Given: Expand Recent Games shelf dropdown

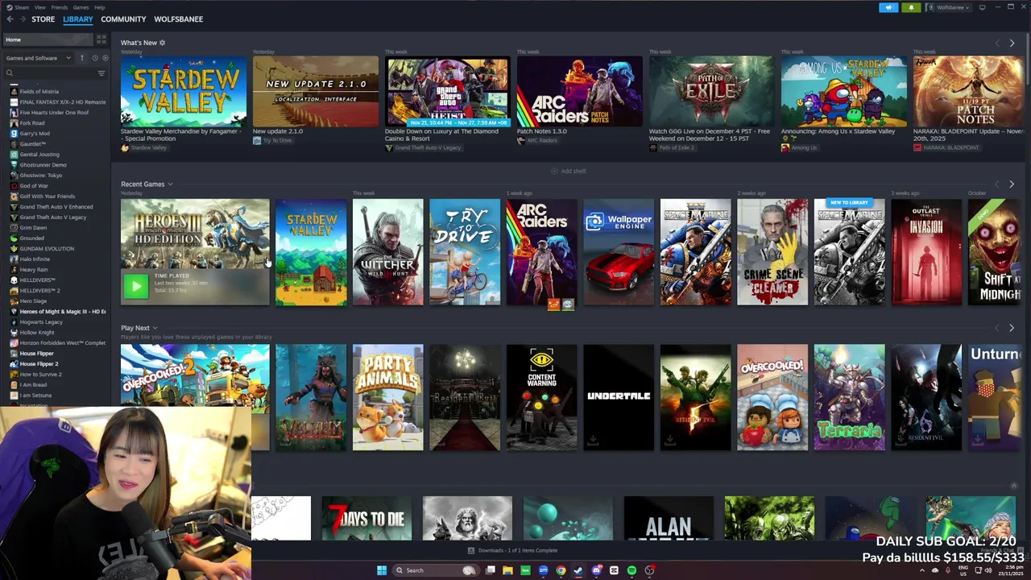Looking at the screenshot, I should (170, 184).
